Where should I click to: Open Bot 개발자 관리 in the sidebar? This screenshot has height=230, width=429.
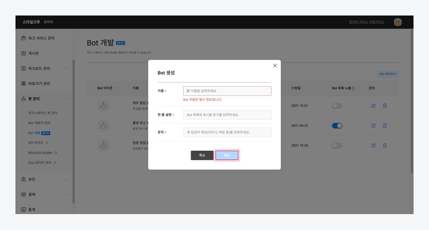point(39,123)
